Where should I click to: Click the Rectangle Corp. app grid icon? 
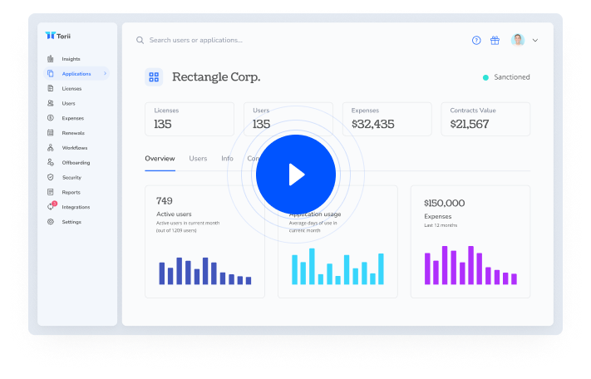pyautogui.click(x=154, y=77)
